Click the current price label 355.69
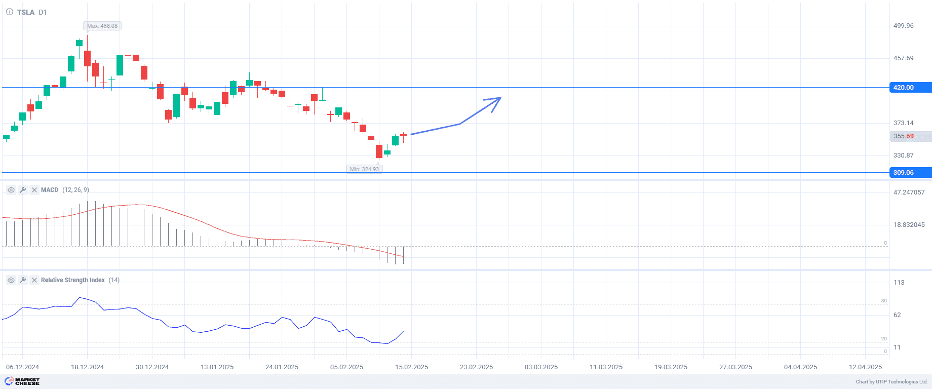The width and height of the screenshot is (932, 389). 910,136
